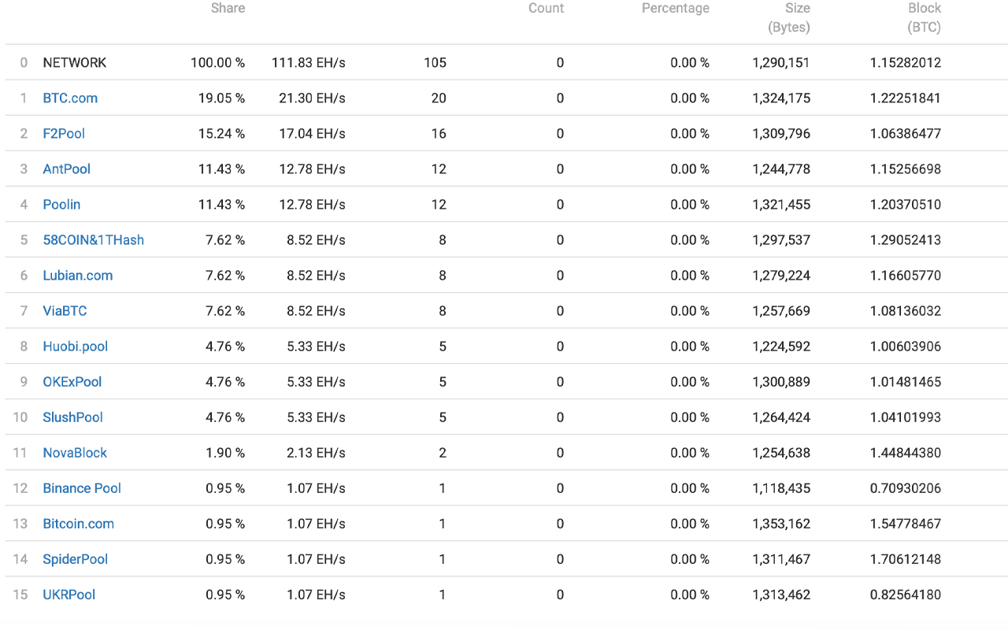Open the ViaBTC pool link
The height and width of the screenshot is (630, 1008).
65,310
